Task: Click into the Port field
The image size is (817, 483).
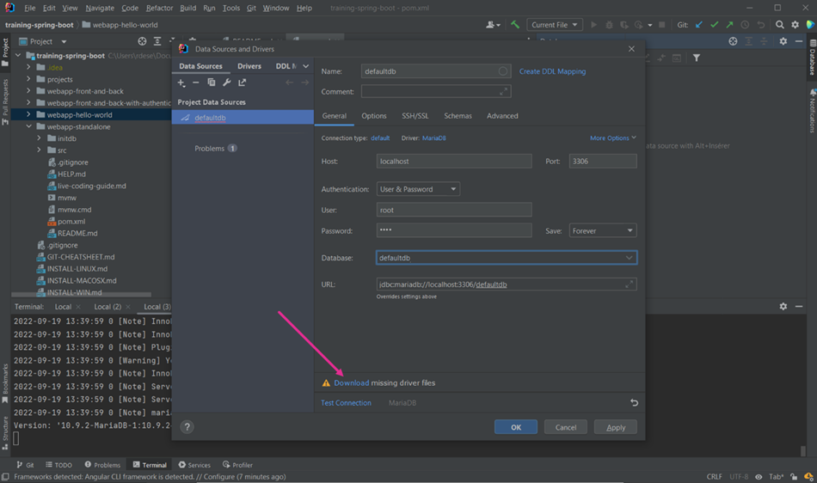Action: pyautogui.click(x=602, y=162)
